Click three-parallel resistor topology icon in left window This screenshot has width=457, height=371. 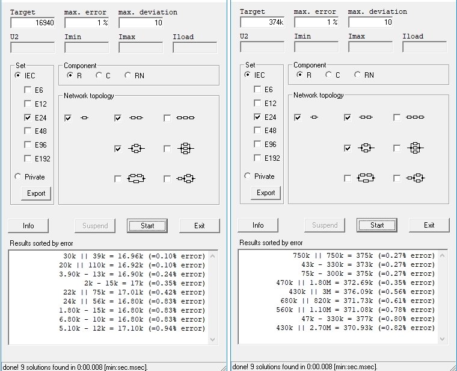click(186, 149)
